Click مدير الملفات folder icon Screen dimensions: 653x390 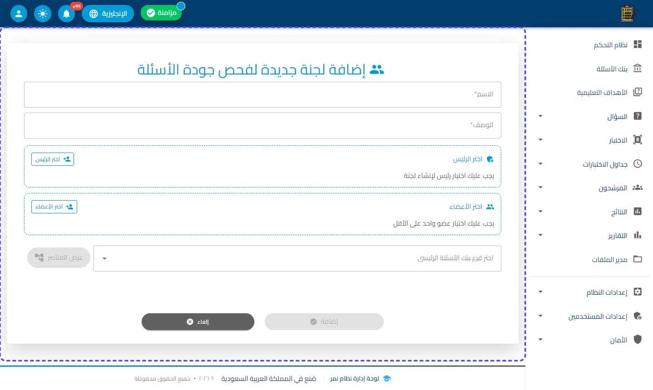click(x=638, y=259)
